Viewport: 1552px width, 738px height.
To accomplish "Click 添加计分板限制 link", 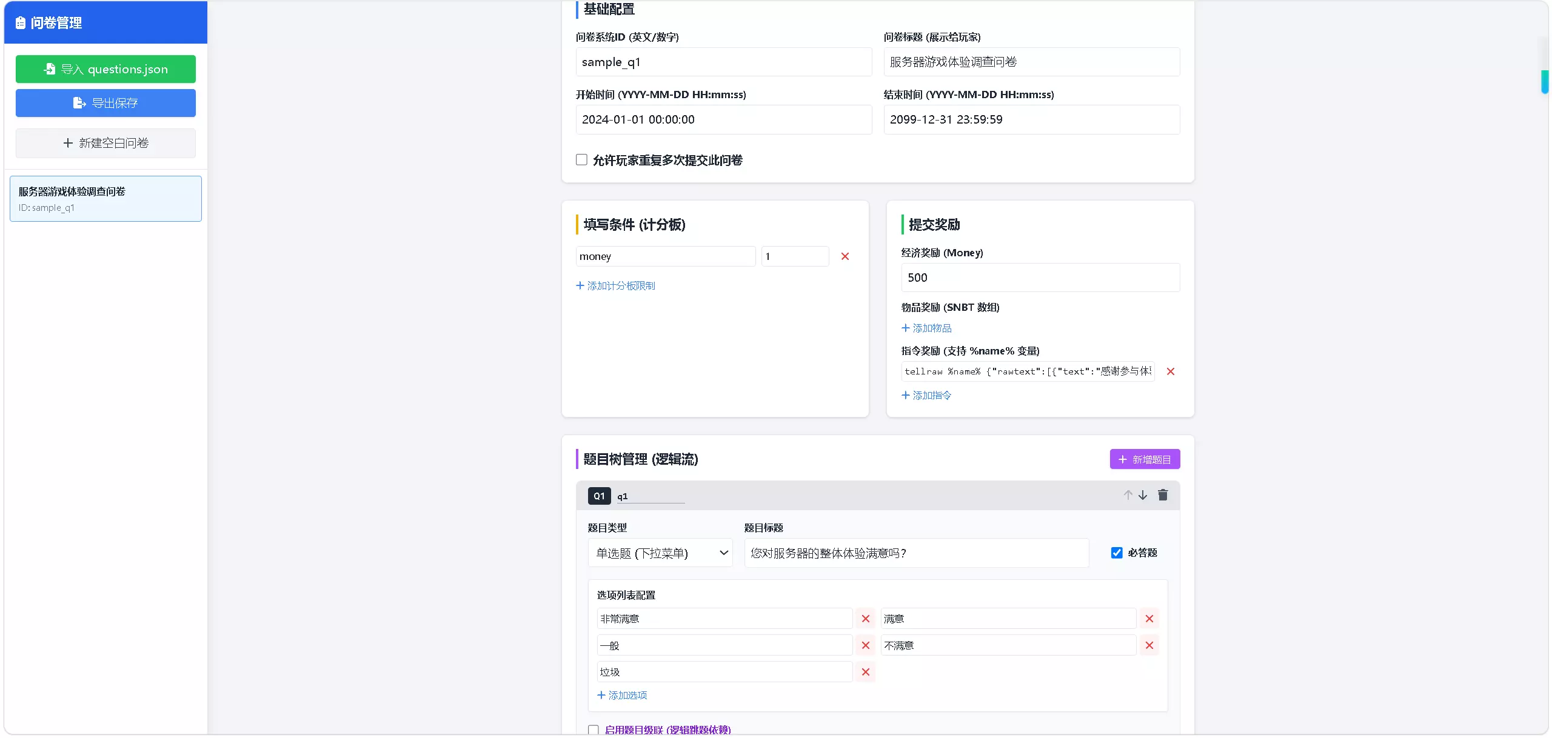I will (615, 285).
